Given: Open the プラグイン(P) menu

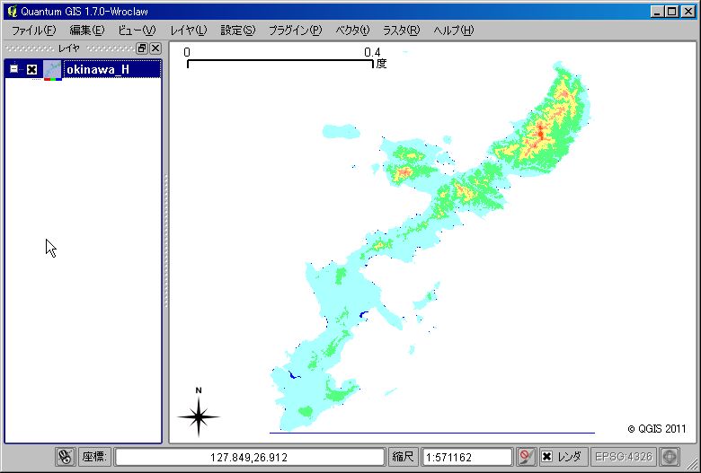Looking at the screenshot, I should pos(295,30).
